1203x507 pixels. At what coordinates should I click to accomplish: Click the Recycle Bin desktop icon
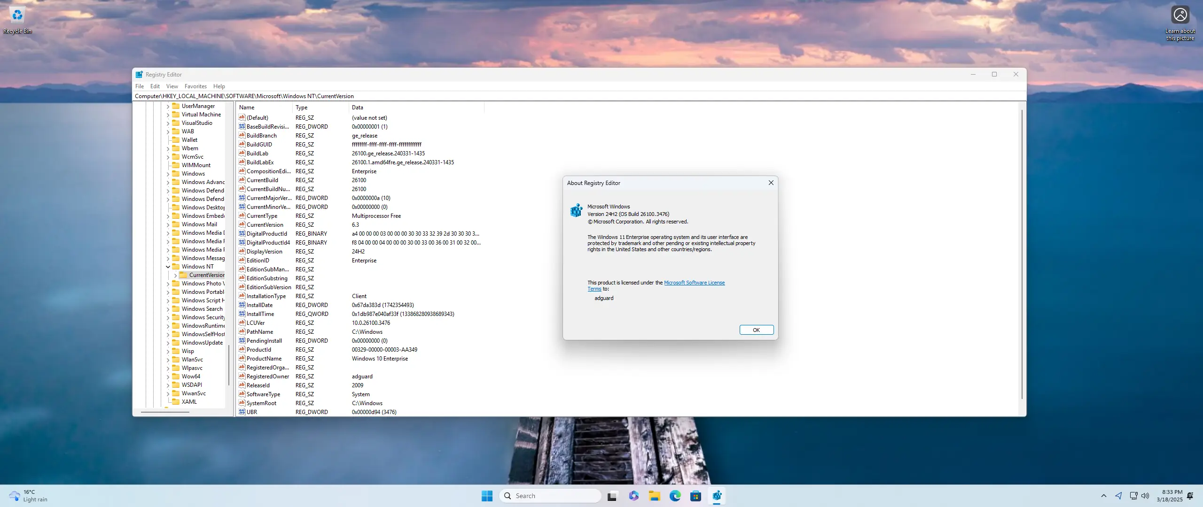(x=17, y=16)
